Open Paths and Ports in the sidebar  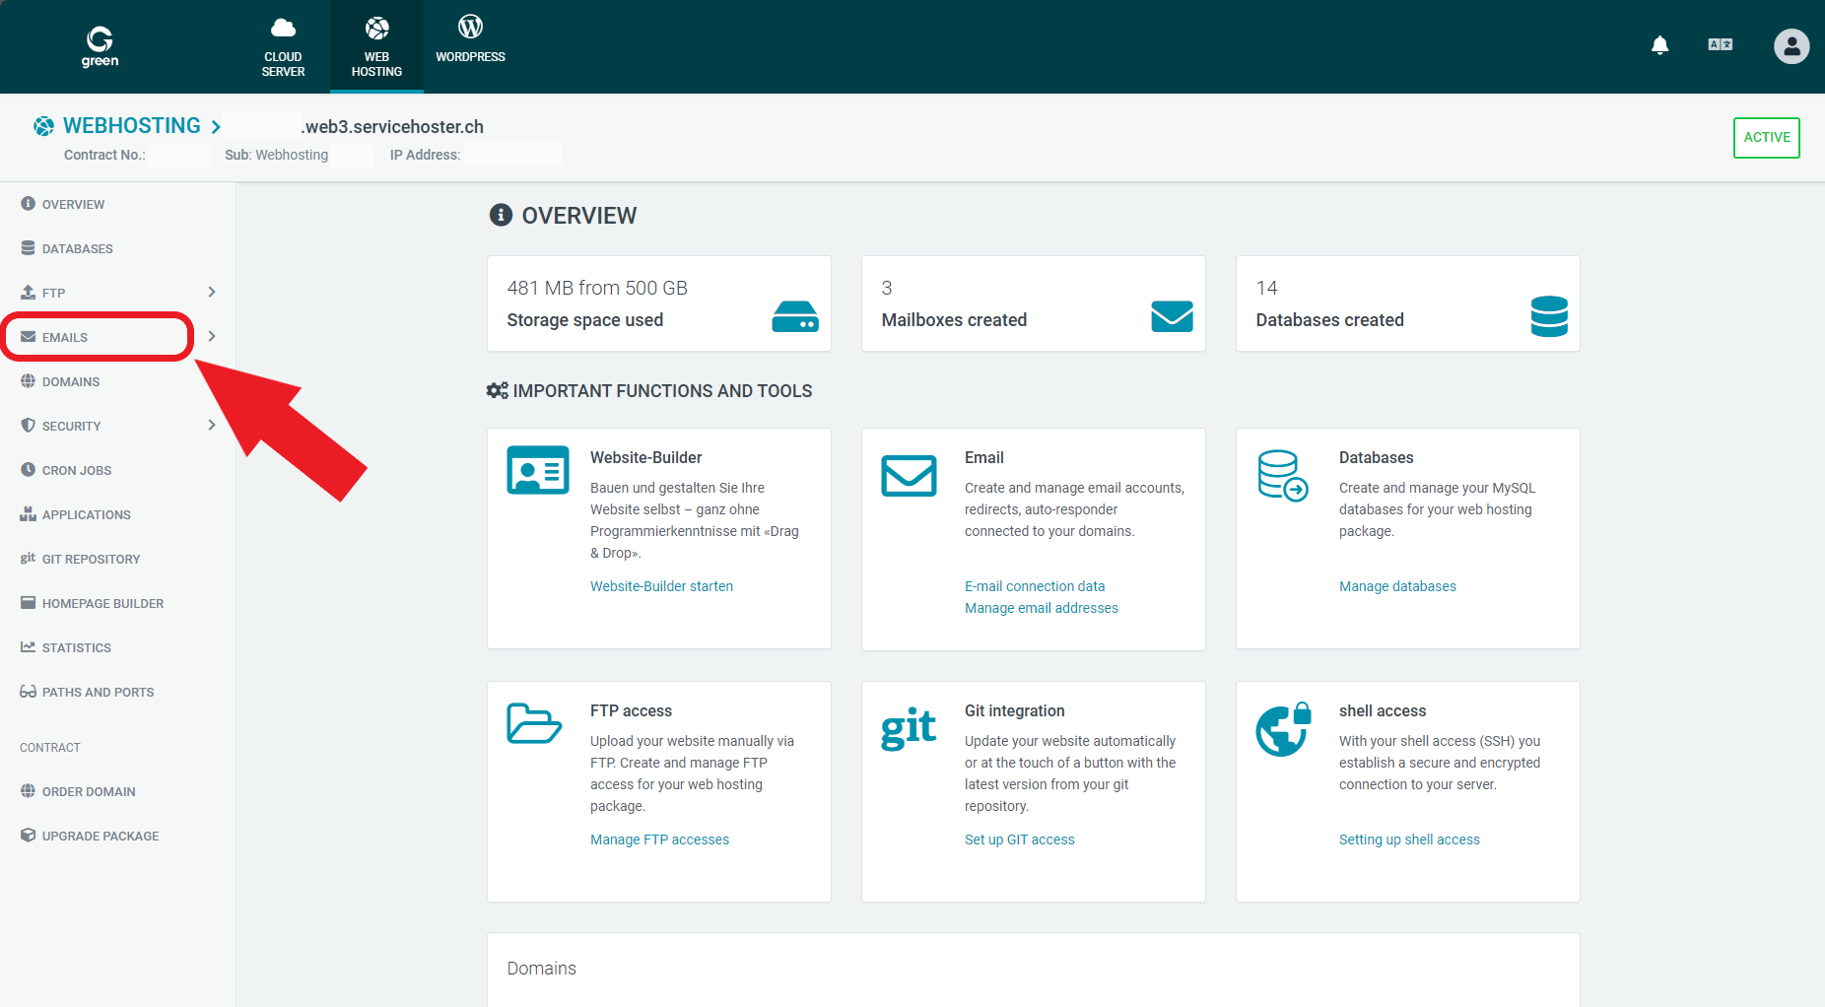coord(98,692)
